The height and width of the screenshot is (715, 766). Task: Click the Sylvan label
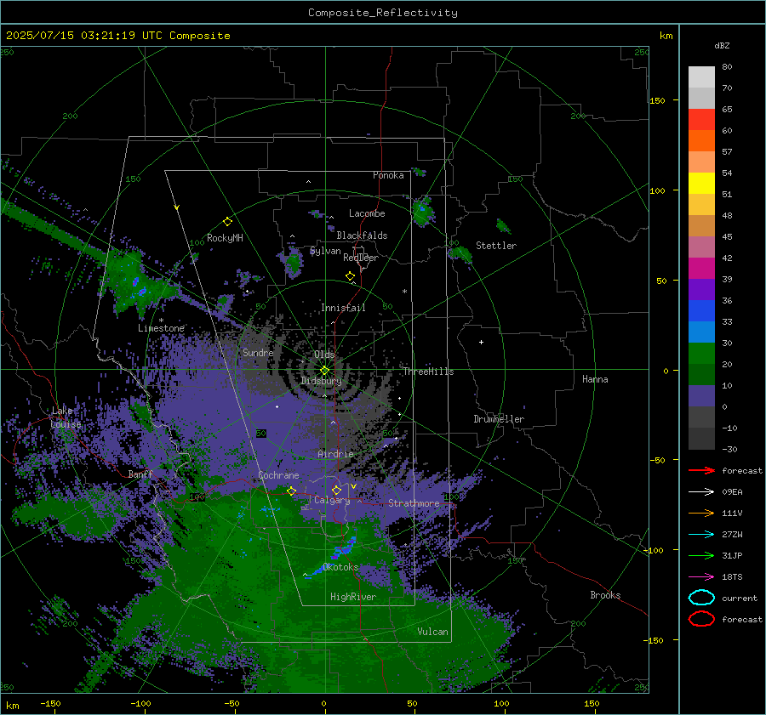coord(325,251)
